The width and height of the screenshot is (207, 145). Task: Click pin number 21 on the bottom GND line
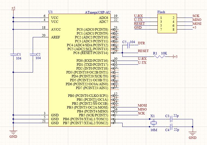44,121
